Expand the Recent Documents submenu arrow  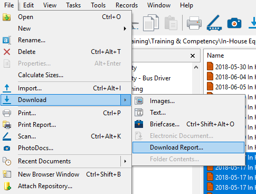pos(125,161)
